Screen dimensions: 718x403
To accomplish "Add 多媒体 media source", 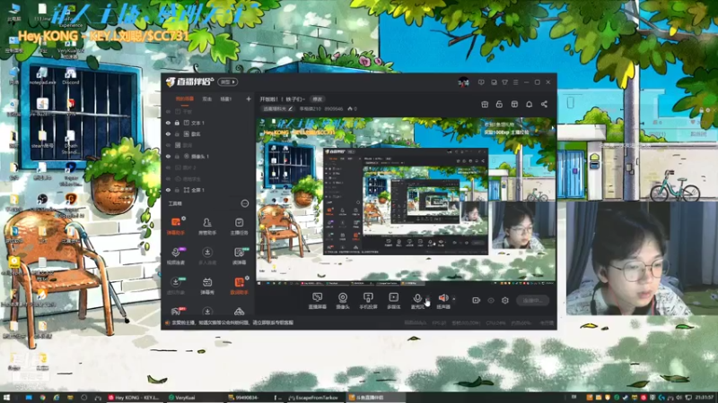I will point(393,301).
